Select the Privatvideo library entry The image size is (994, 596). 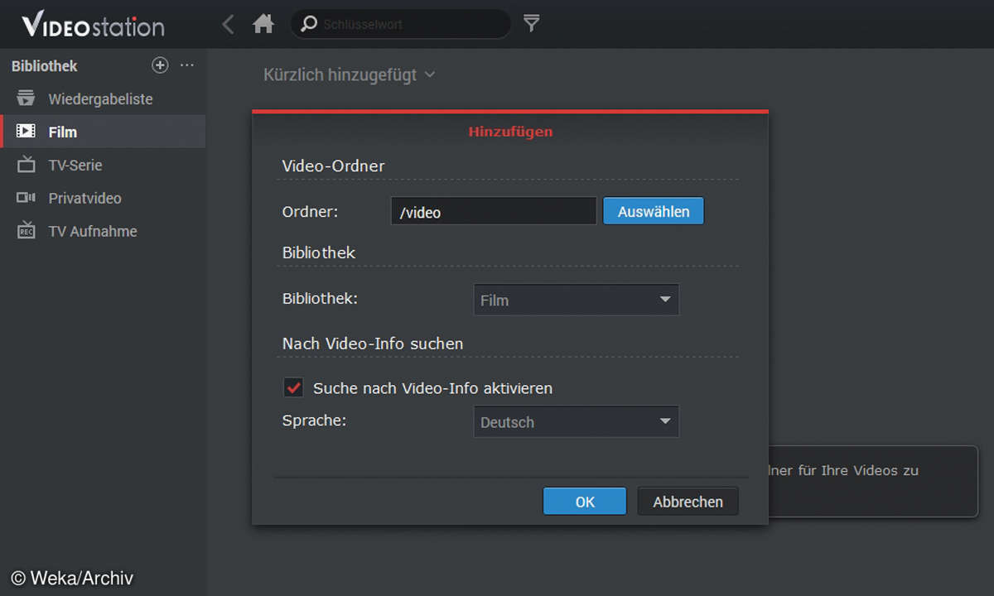point(103,198)
